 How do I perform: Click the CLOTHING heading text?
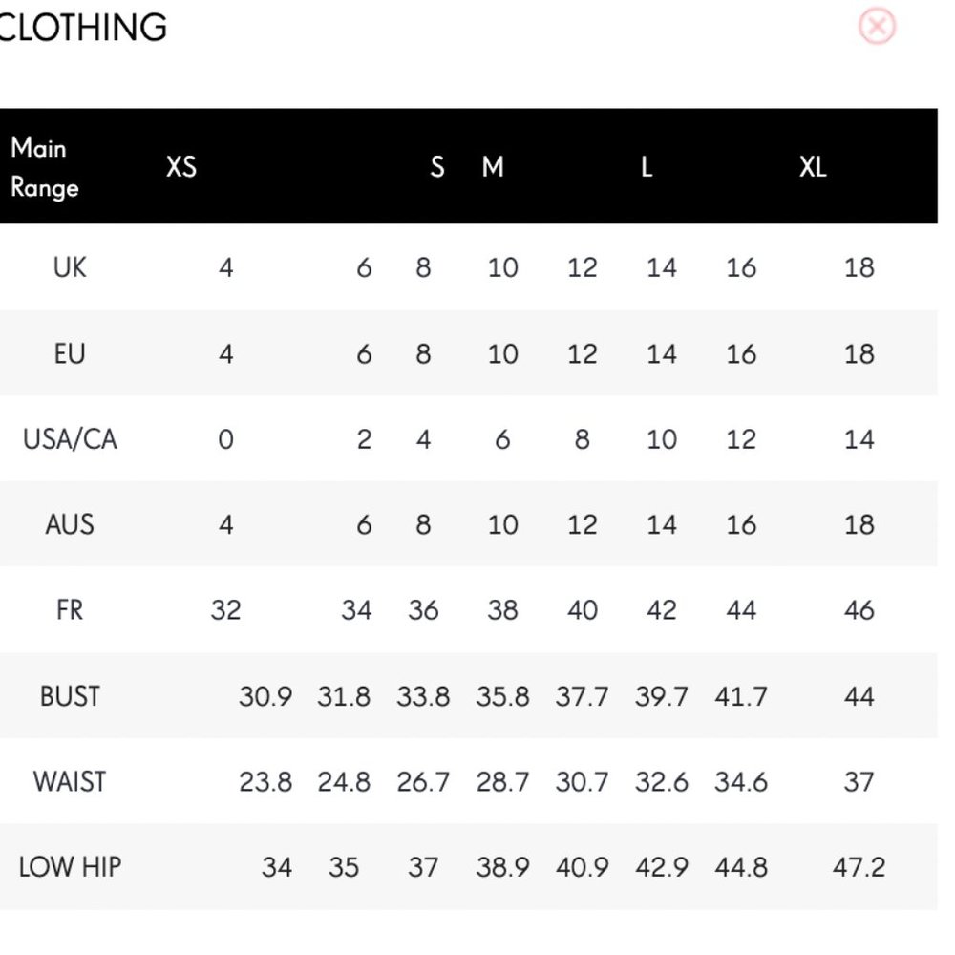click(81, 28)
